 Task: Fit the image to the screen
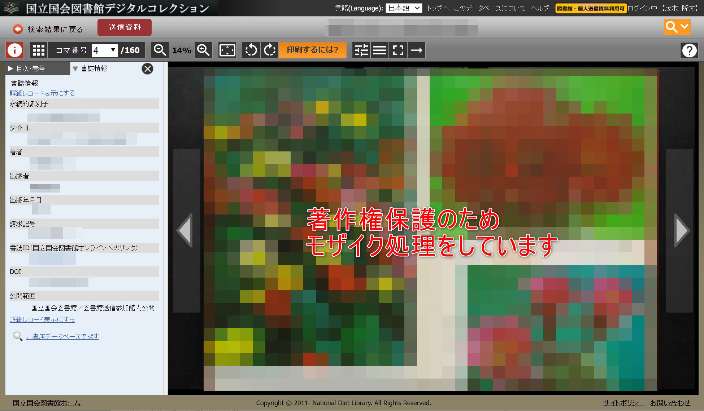pyautogui.click(x=227, y=50)
